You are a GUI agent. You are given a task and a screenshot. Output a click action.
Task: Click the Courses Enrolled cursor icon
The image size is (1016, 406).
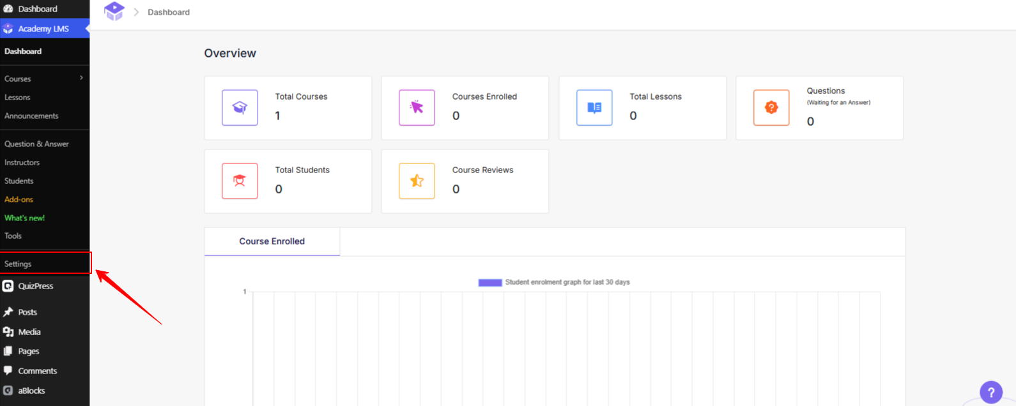(417, 107)
